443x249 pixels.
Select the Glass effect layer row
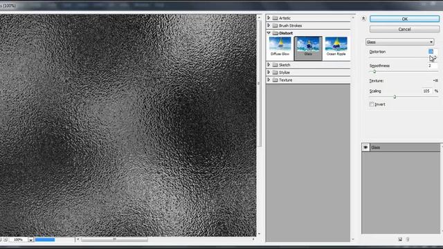401,147
